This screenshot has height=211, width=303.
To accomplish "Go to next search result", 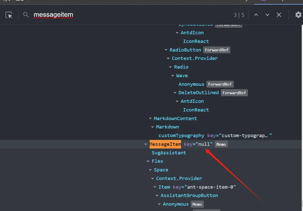I will [267, 15].
